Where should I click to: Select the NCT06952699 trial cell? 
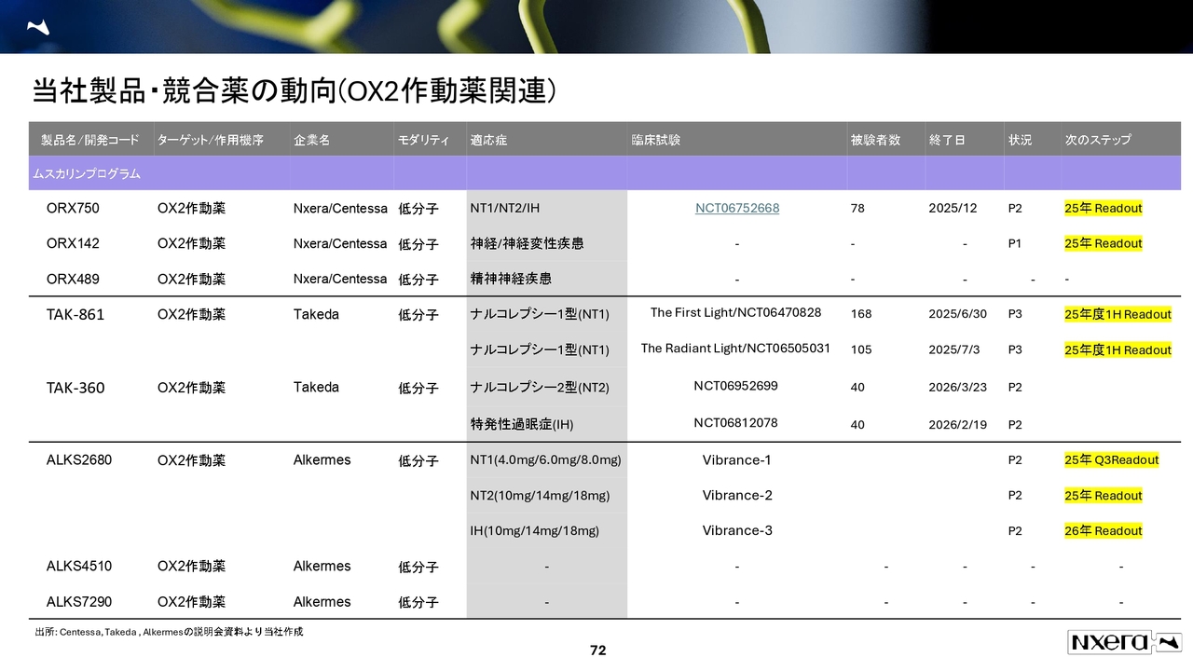(x=736, y=386)
